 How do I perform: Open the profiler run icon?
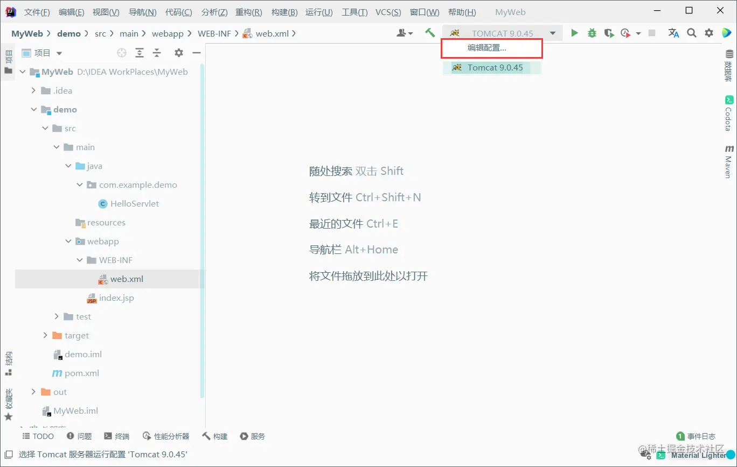click(625, 33)
